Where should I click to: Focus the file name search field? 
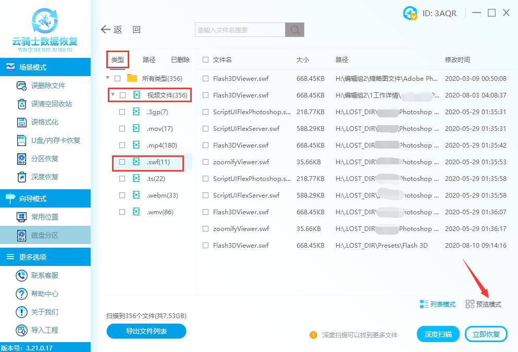[x=240, y=30]
